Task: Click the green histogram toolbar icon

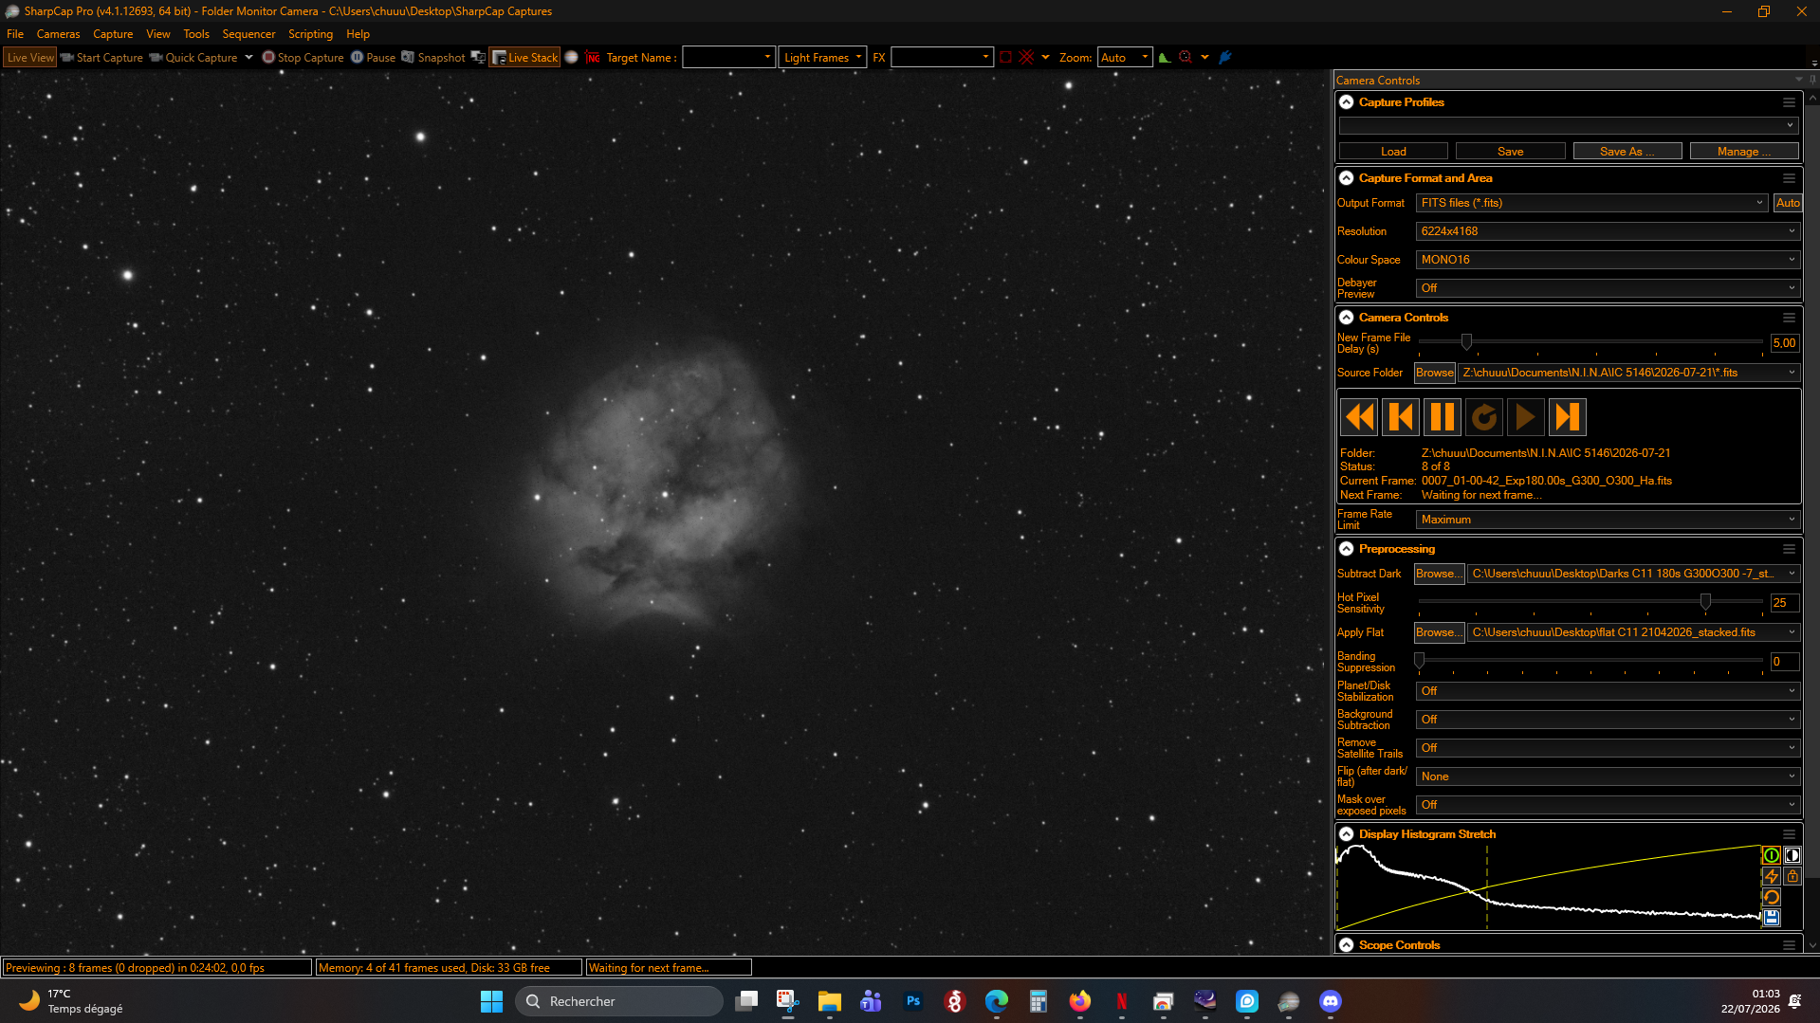Action: coord(1164,58)
